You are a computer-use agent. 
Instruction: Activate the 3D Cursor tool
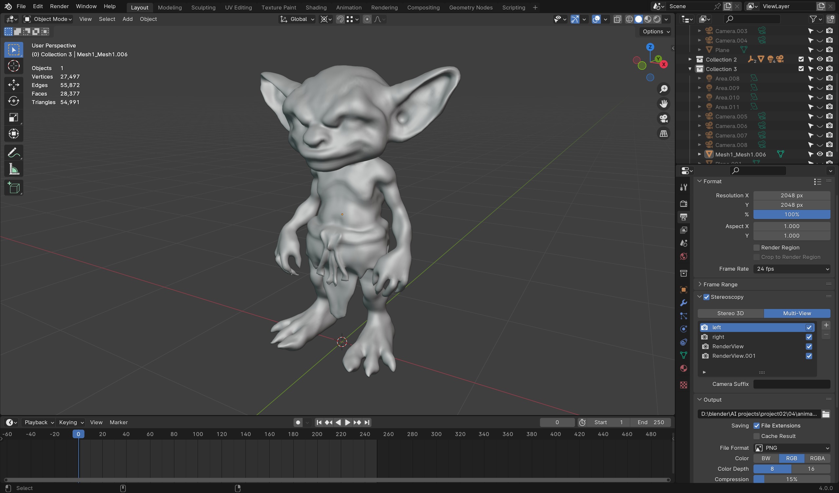coord(14,66)
